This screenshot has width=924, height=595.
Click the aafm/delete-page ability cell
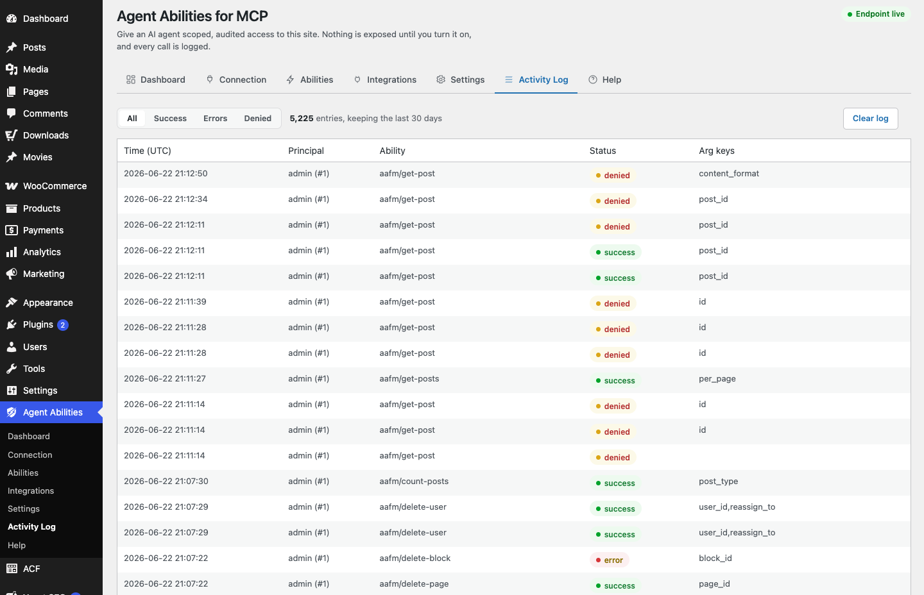click(x=414, y=584)
